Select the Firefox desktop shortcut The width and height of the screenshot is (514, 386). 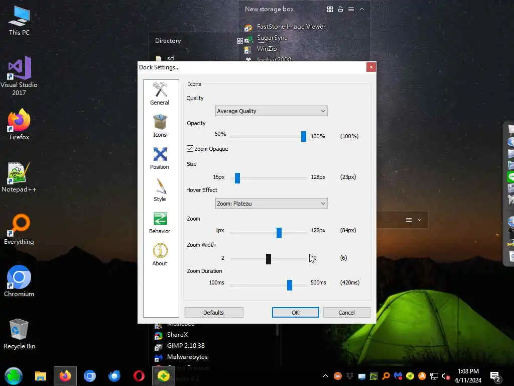(19, 125)
